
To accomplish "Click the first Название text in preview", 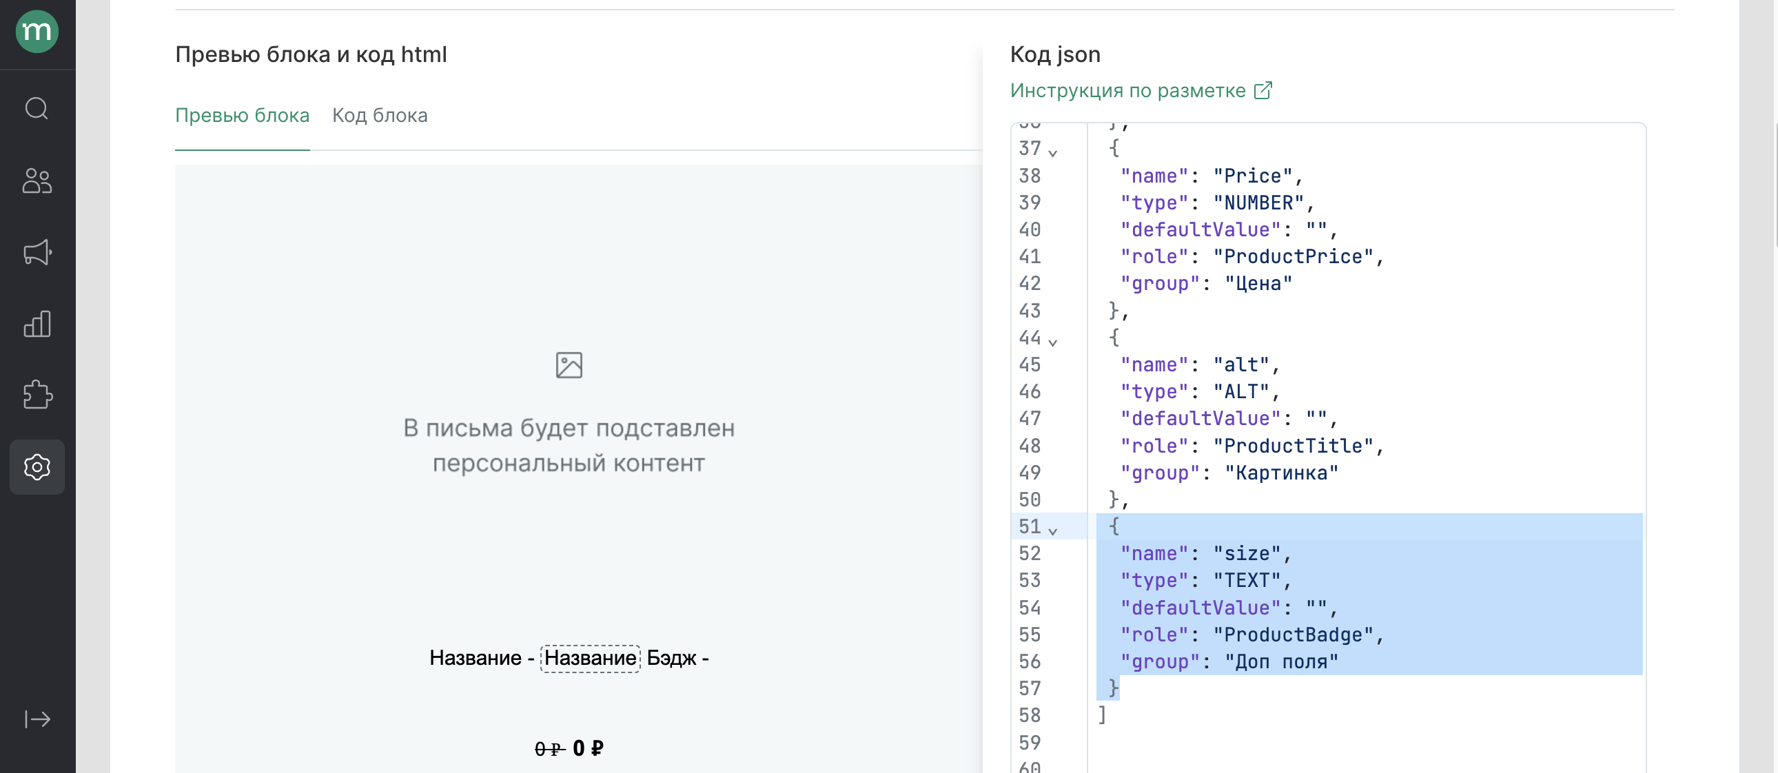I will (476, 658).
